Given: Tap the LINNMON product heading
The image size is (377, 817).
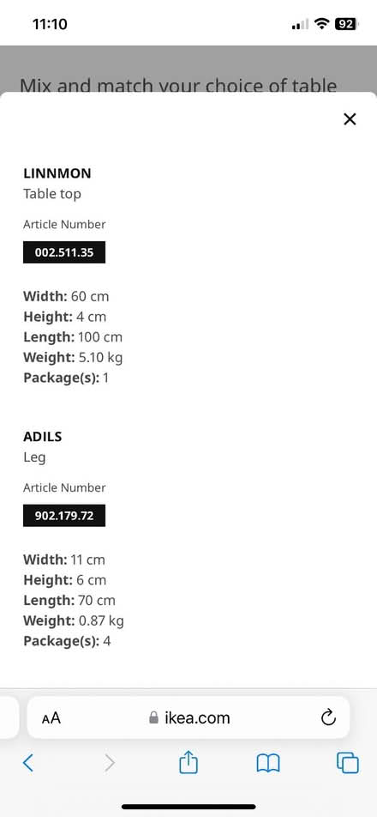Looking at the screenshot, I should click(x=57, y=173).
